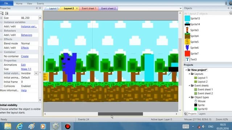Click the red record taskbar icon
This screenshot has height=130, width=232.
[x=67, y=126]
